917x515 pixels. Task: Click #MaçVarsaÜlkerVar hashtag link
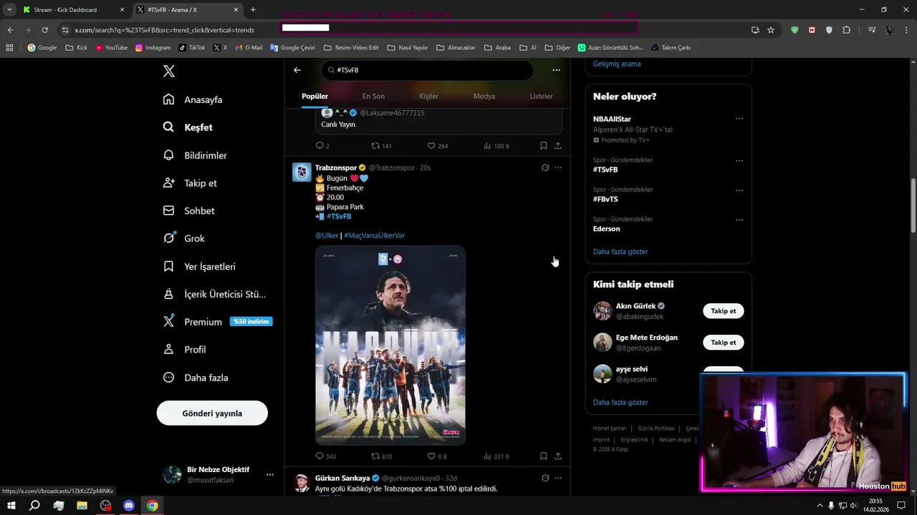coord(374,235)
